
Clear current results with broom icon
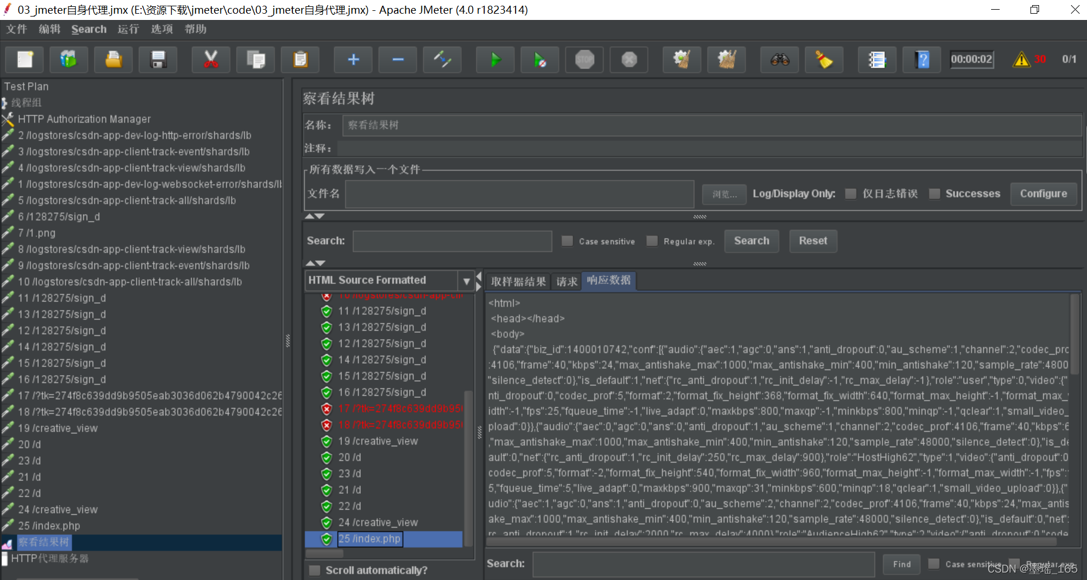click(682, 59)
